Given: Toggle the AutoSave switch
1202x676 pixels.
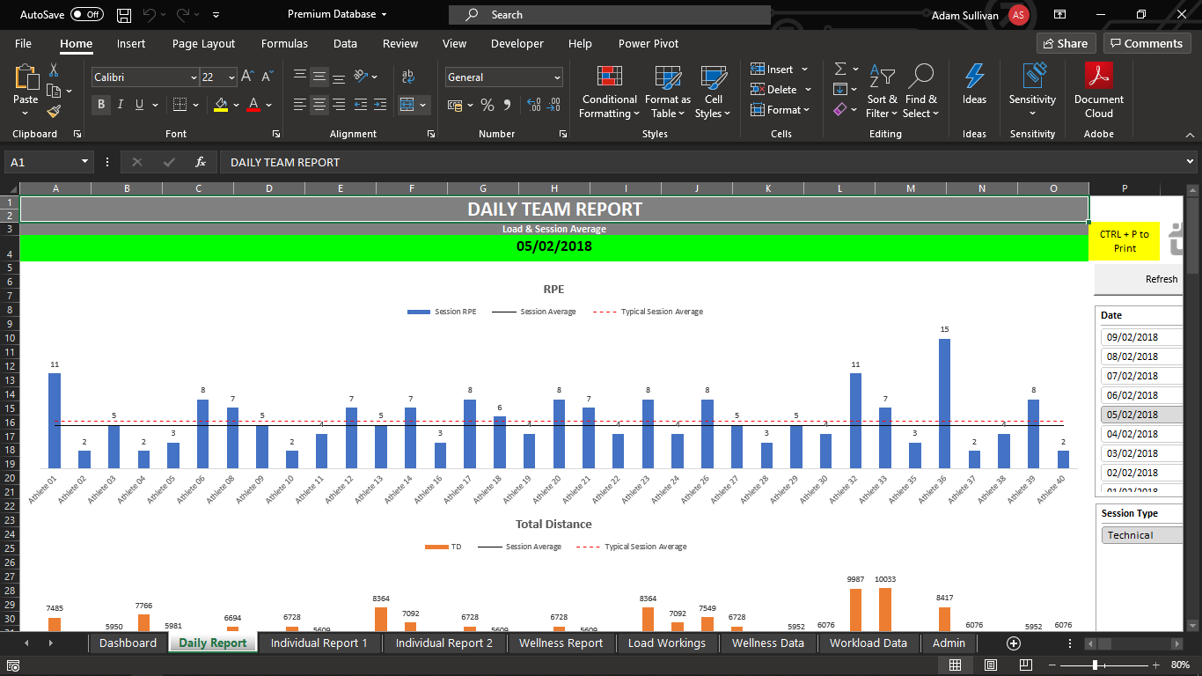Looking at the screenshot, I should pyautogui.click(x=86, y=14).
